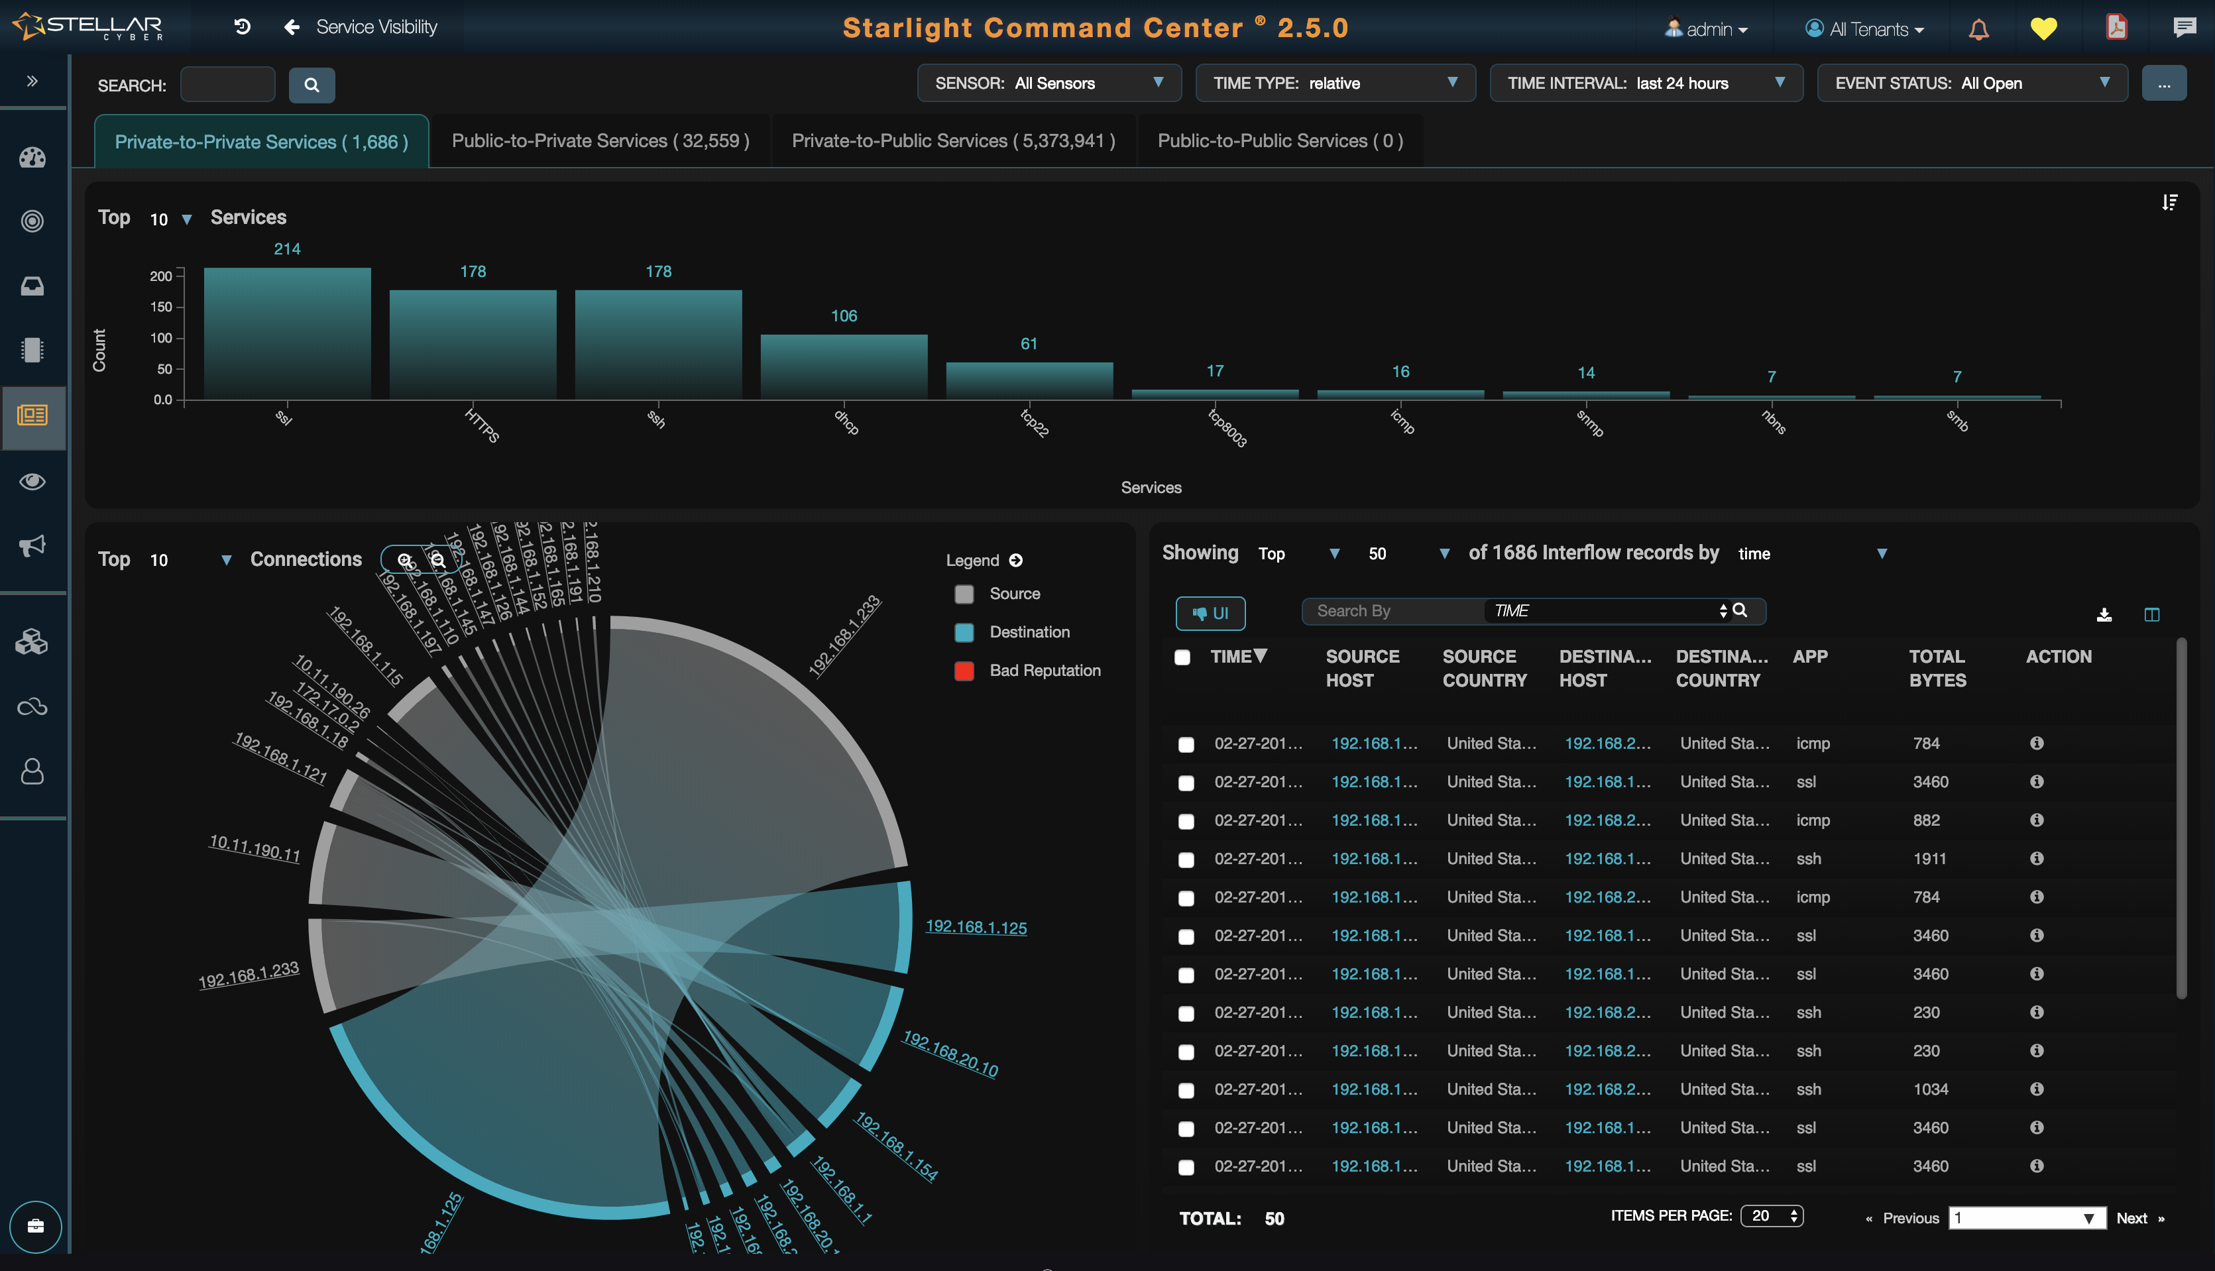
Task: Export page with PDF icon
Action: click(x=2116, y=27)
